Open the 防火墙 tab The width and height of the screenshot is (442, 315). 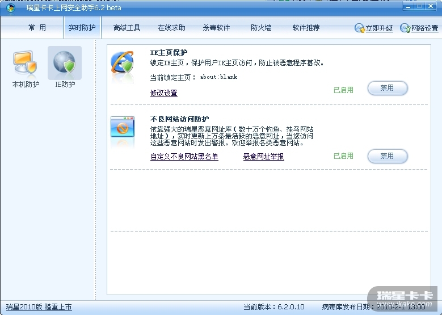261,28
